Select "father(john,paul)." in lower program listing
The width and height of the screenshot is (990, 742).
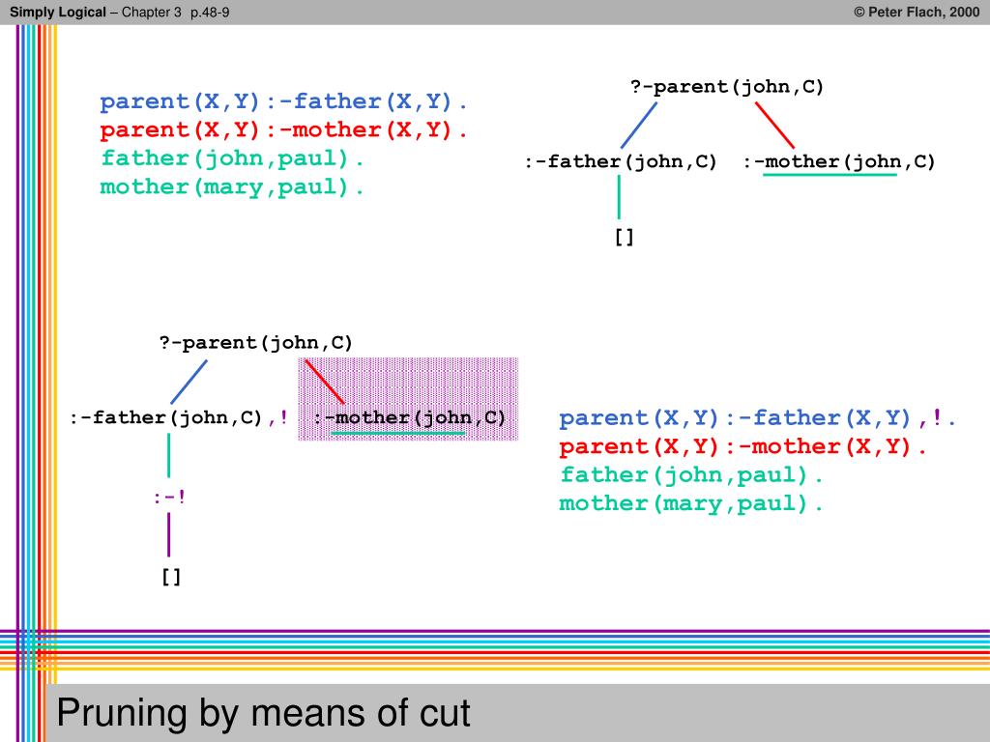pyautogui.click(x=691, y=475)
